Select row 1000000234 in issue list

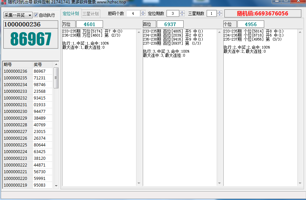(x=27, y=85)
